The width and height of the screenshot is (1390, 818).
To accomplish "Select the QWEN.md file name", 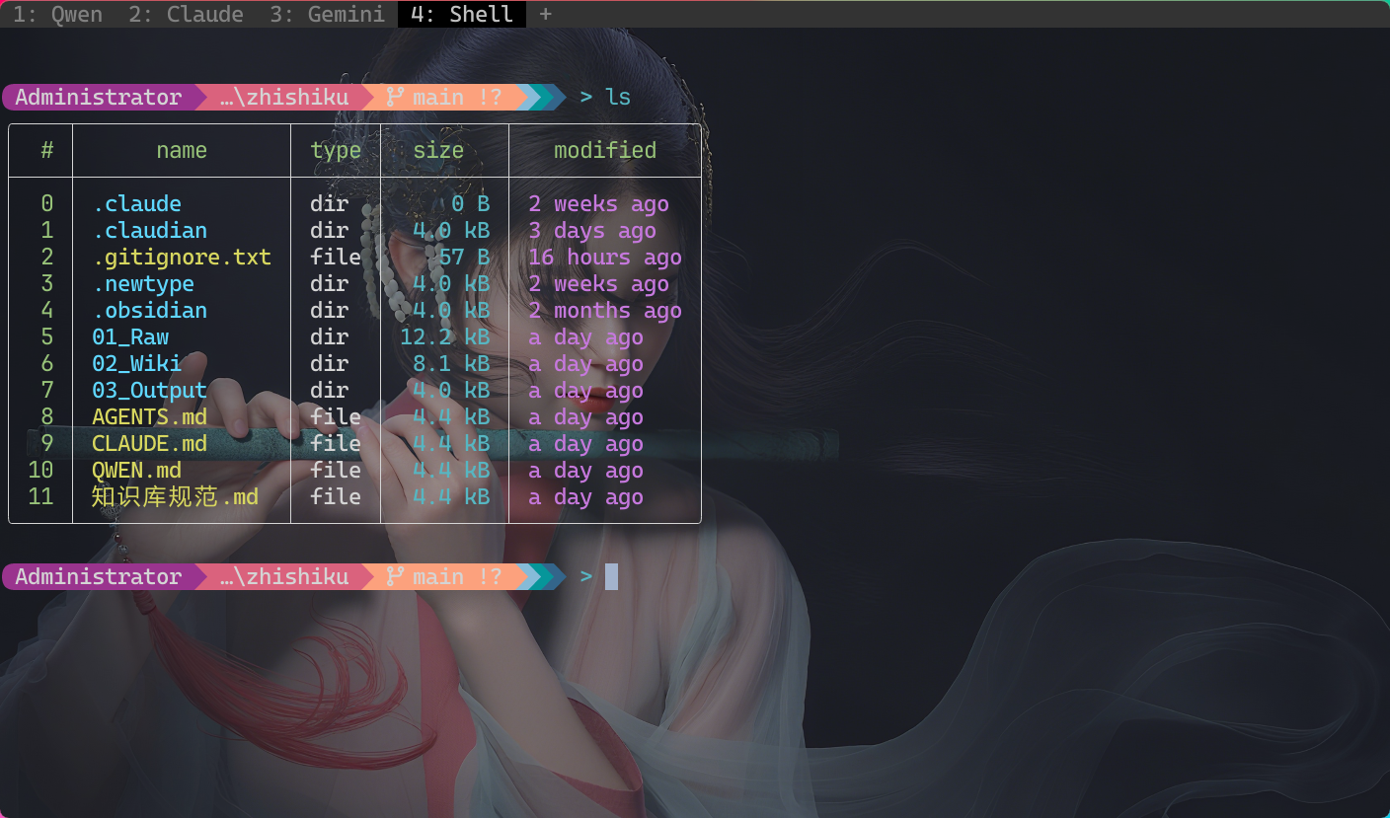I will tap(137, 471).
